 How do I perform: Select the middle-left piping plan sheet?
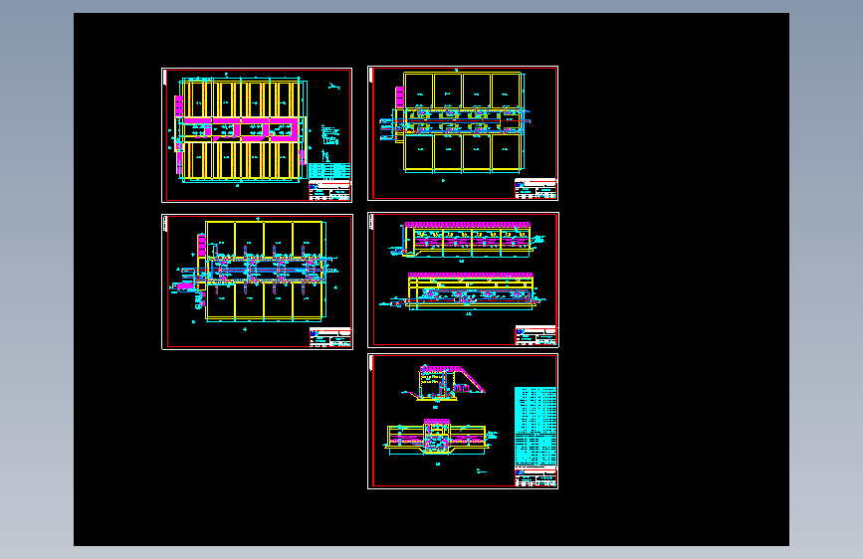(257, 281)
